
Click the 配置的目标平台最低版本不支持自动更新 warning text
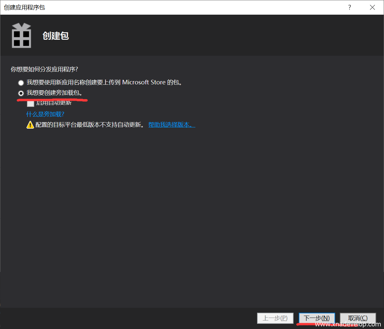point(89,125)
